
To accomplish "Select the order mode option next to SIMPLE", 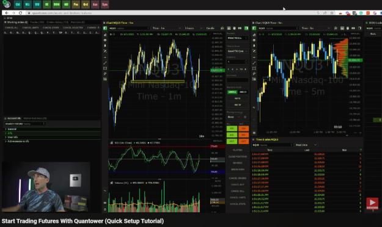I will click(x=243, y=92).
